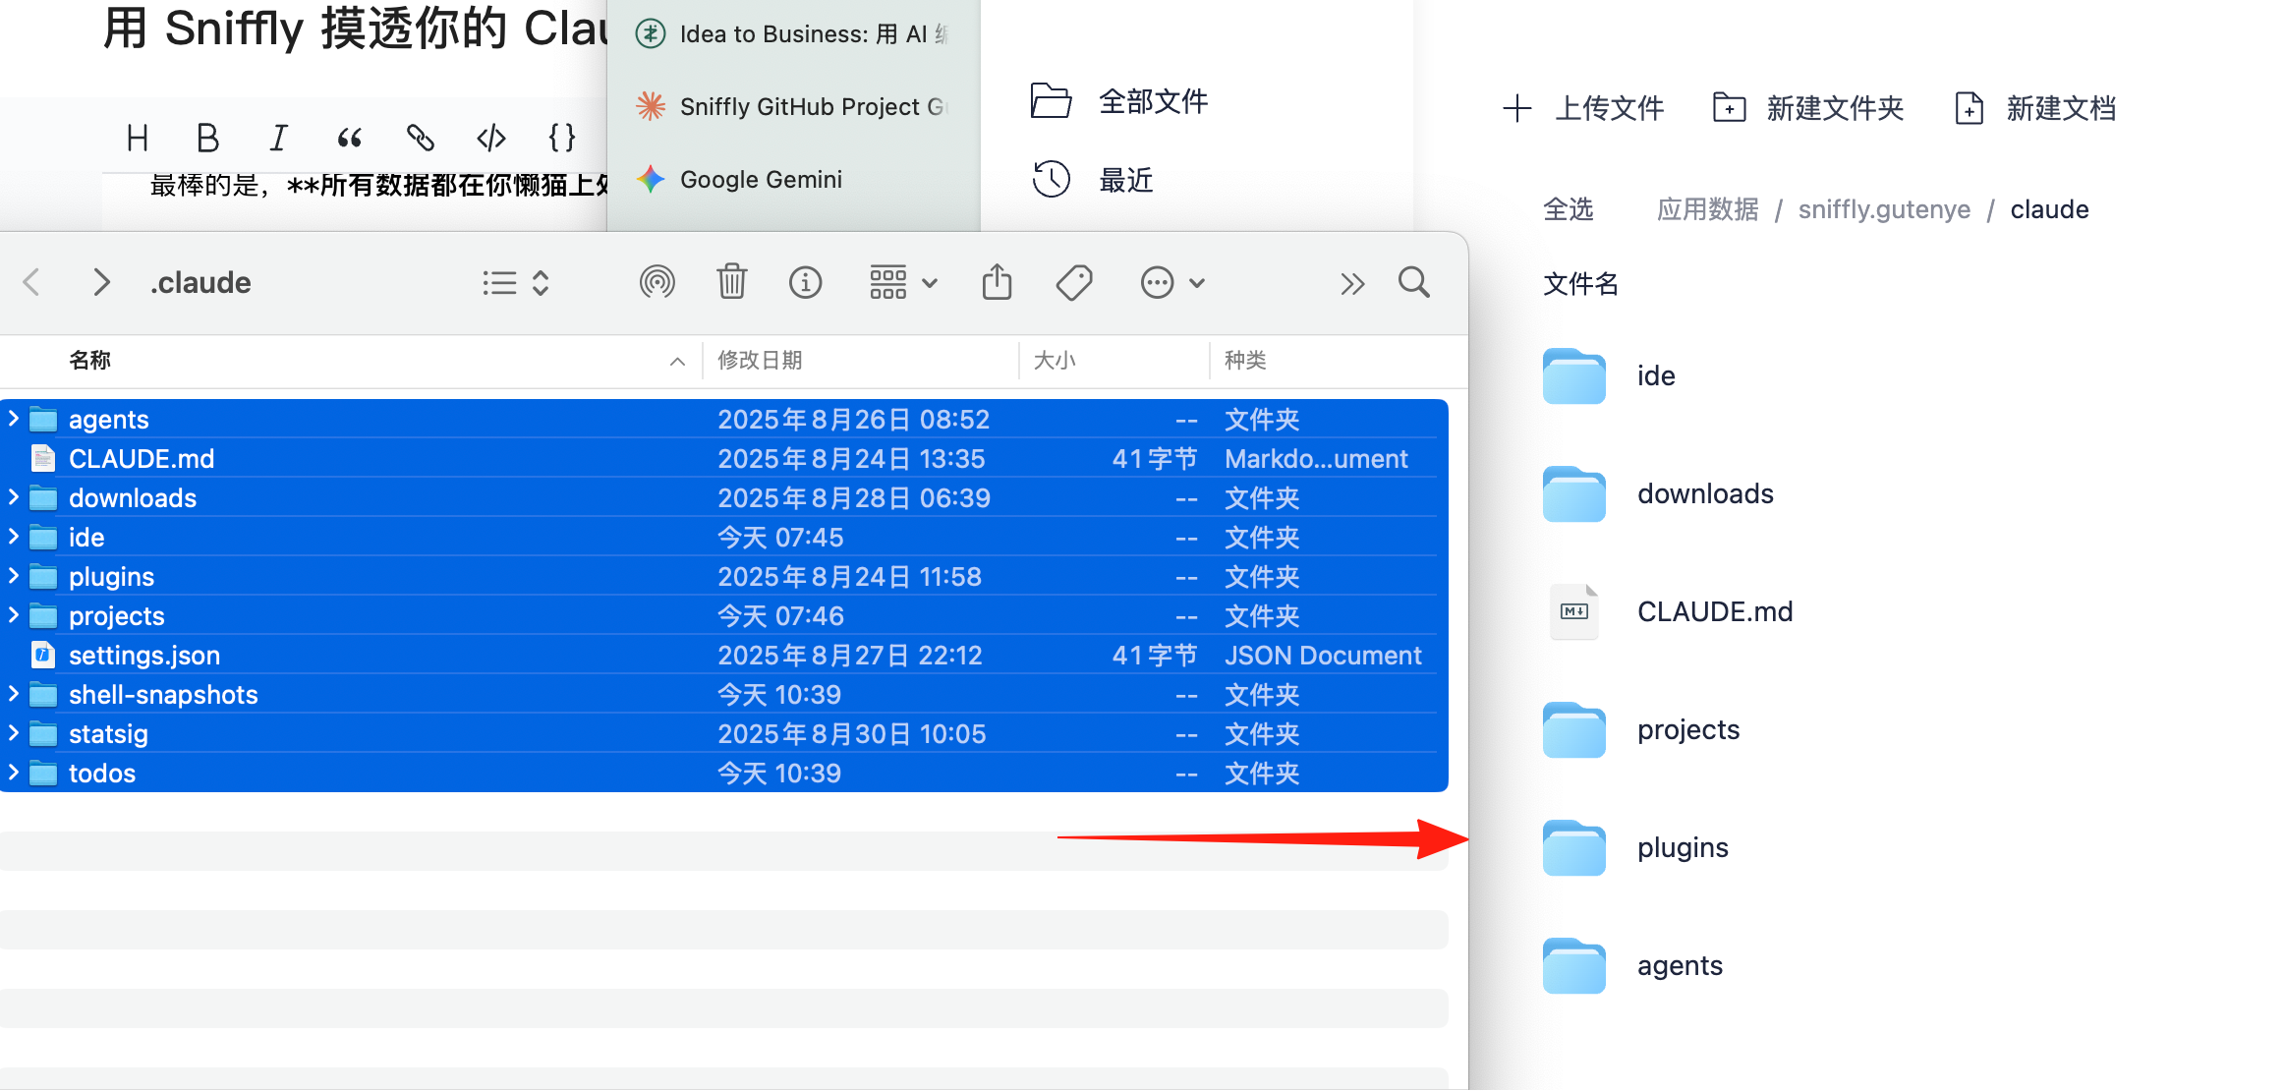Open the Get Info icon in toolbar
The width and height of the screenshot is (2284, 1091).
tap(805, 283)
